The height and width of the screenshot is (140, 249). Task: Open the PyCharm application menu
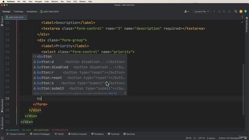[x=11, y=2]
